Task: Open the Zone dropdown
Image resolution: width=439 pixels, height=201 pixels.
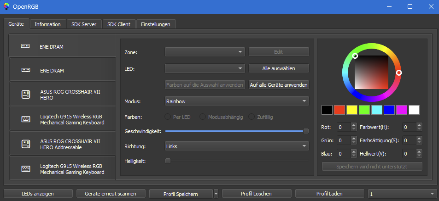Action: click(x=205, y=52)
